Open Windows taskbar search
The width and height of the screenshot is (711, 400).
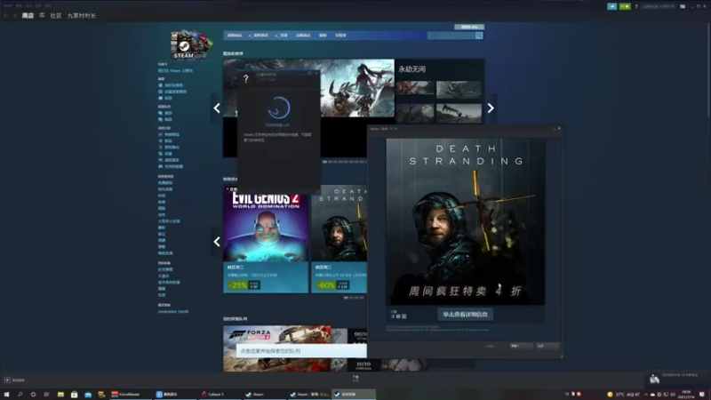[20, 395]
